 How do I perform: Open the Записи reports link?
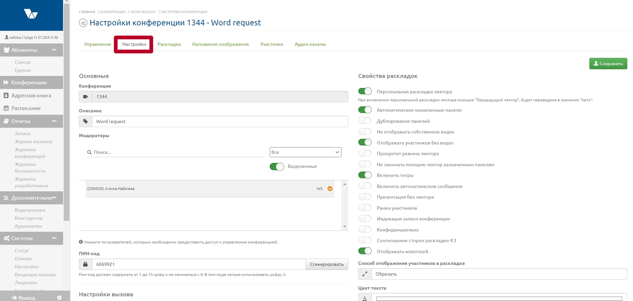tap(22, 133)
